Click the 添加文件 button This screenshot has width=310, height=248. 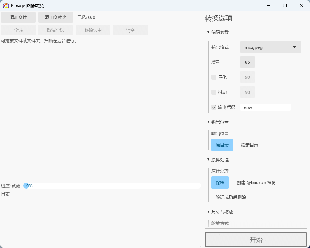pos(18,17)
